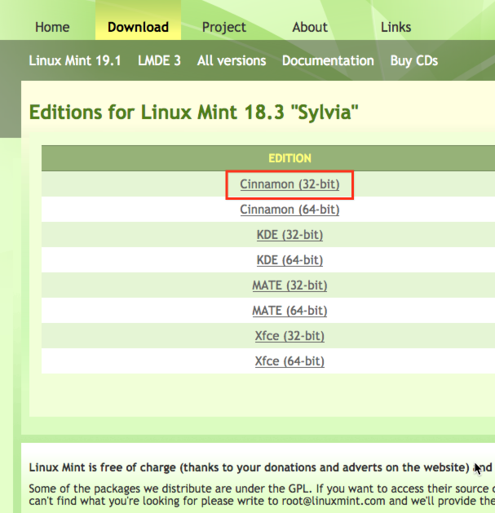The image size is (495, 513).
Task: Open Linux Mint 19.1 submenu item
Action: [75, 60]
